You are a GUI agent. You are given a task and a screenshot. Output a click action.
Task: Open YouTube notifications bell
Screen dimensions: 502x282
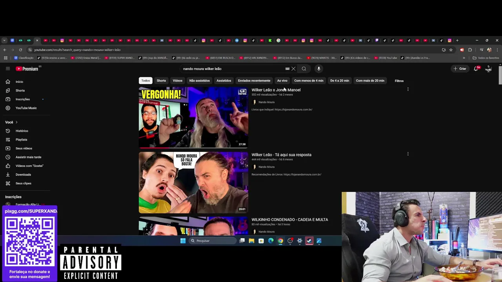pos(476,69)
